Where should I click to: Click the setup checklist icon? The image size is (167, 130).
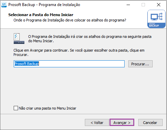tap(19, 39)
